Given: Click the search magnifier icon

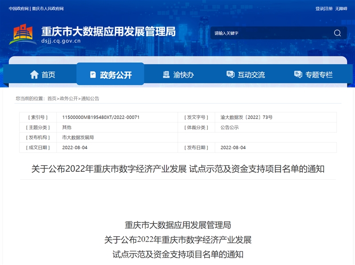Looking at the screenshot, I should tap(337, 33).
